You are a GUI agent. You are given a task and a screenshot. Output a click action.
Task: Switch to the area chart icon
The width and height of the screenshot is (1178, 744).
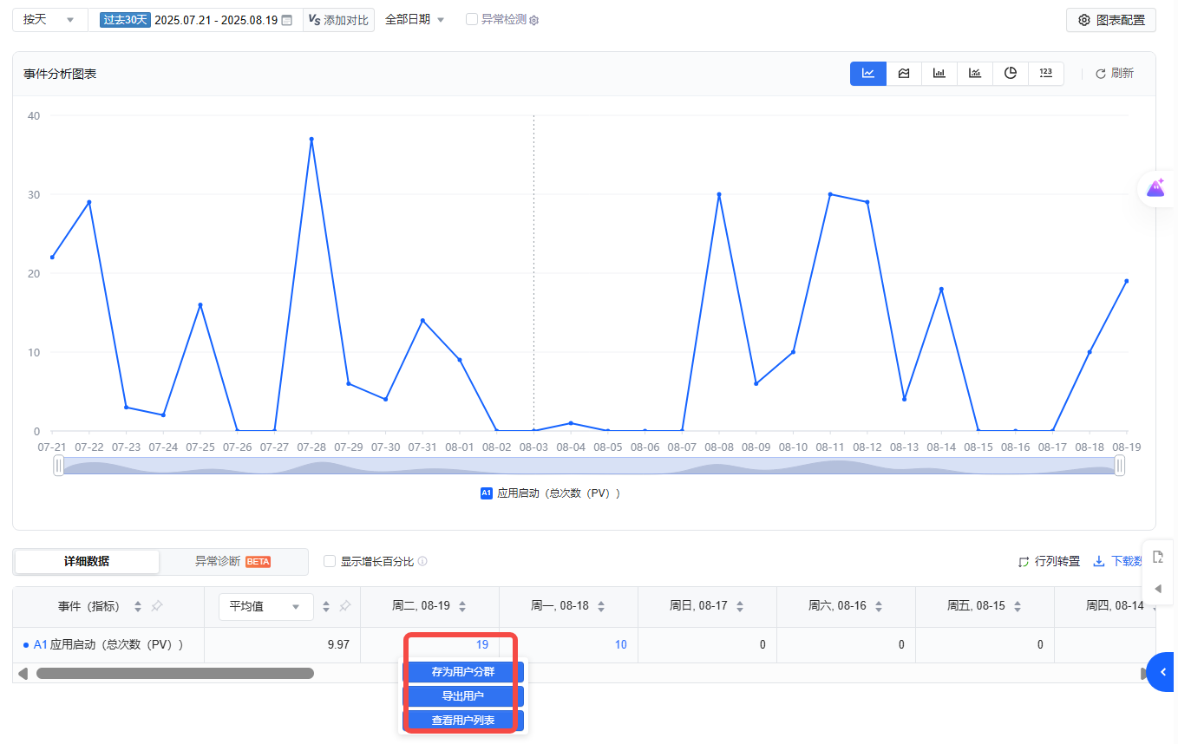click(904, 74)
